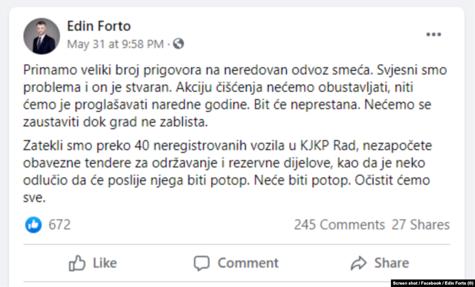Click the blue Like reaction badge
Viewport: 475px width, 287px height.
tap(33, 225)
